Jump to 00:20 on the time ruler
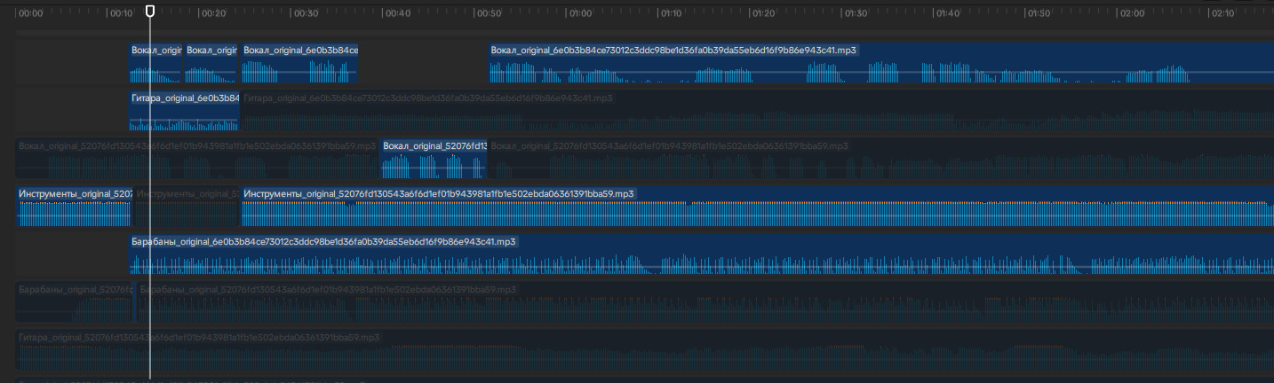Image resolution: width=1274 pixels, height=383 pixels. 213,14
